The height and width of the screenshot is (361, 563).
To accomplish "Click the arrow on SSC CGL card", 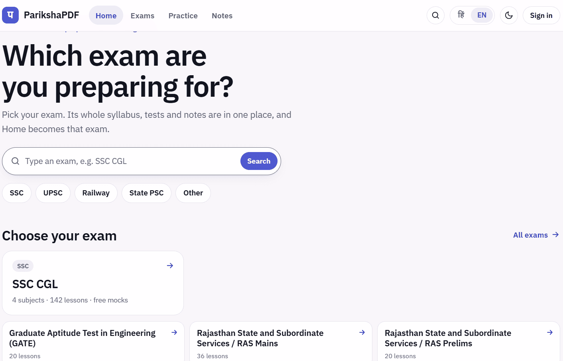I will click(x=170, y=265).
